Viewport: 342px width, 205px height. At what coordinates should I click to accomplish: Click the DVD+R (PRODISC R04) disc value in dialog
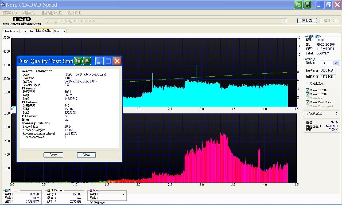pyautogui.click(x=80, y=81)
